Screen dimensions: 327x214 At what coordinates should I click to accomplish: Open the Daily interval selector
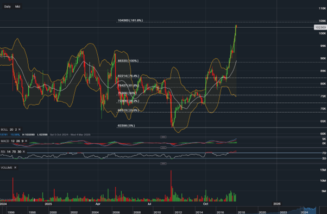(x=7, y=7)
